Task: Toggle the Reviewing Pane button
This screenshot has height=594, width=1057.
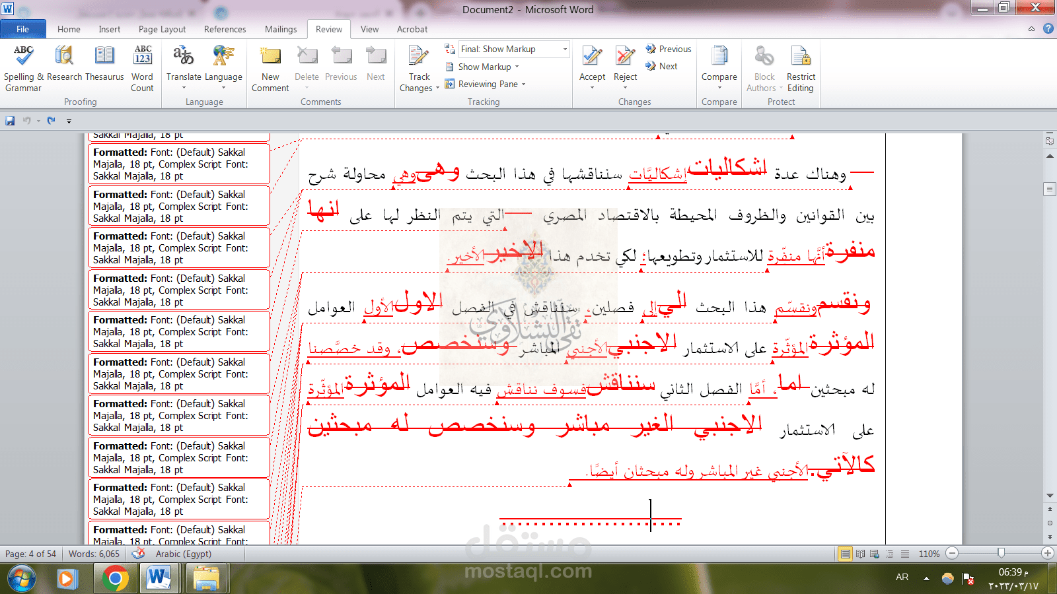Action: point(482,84)
